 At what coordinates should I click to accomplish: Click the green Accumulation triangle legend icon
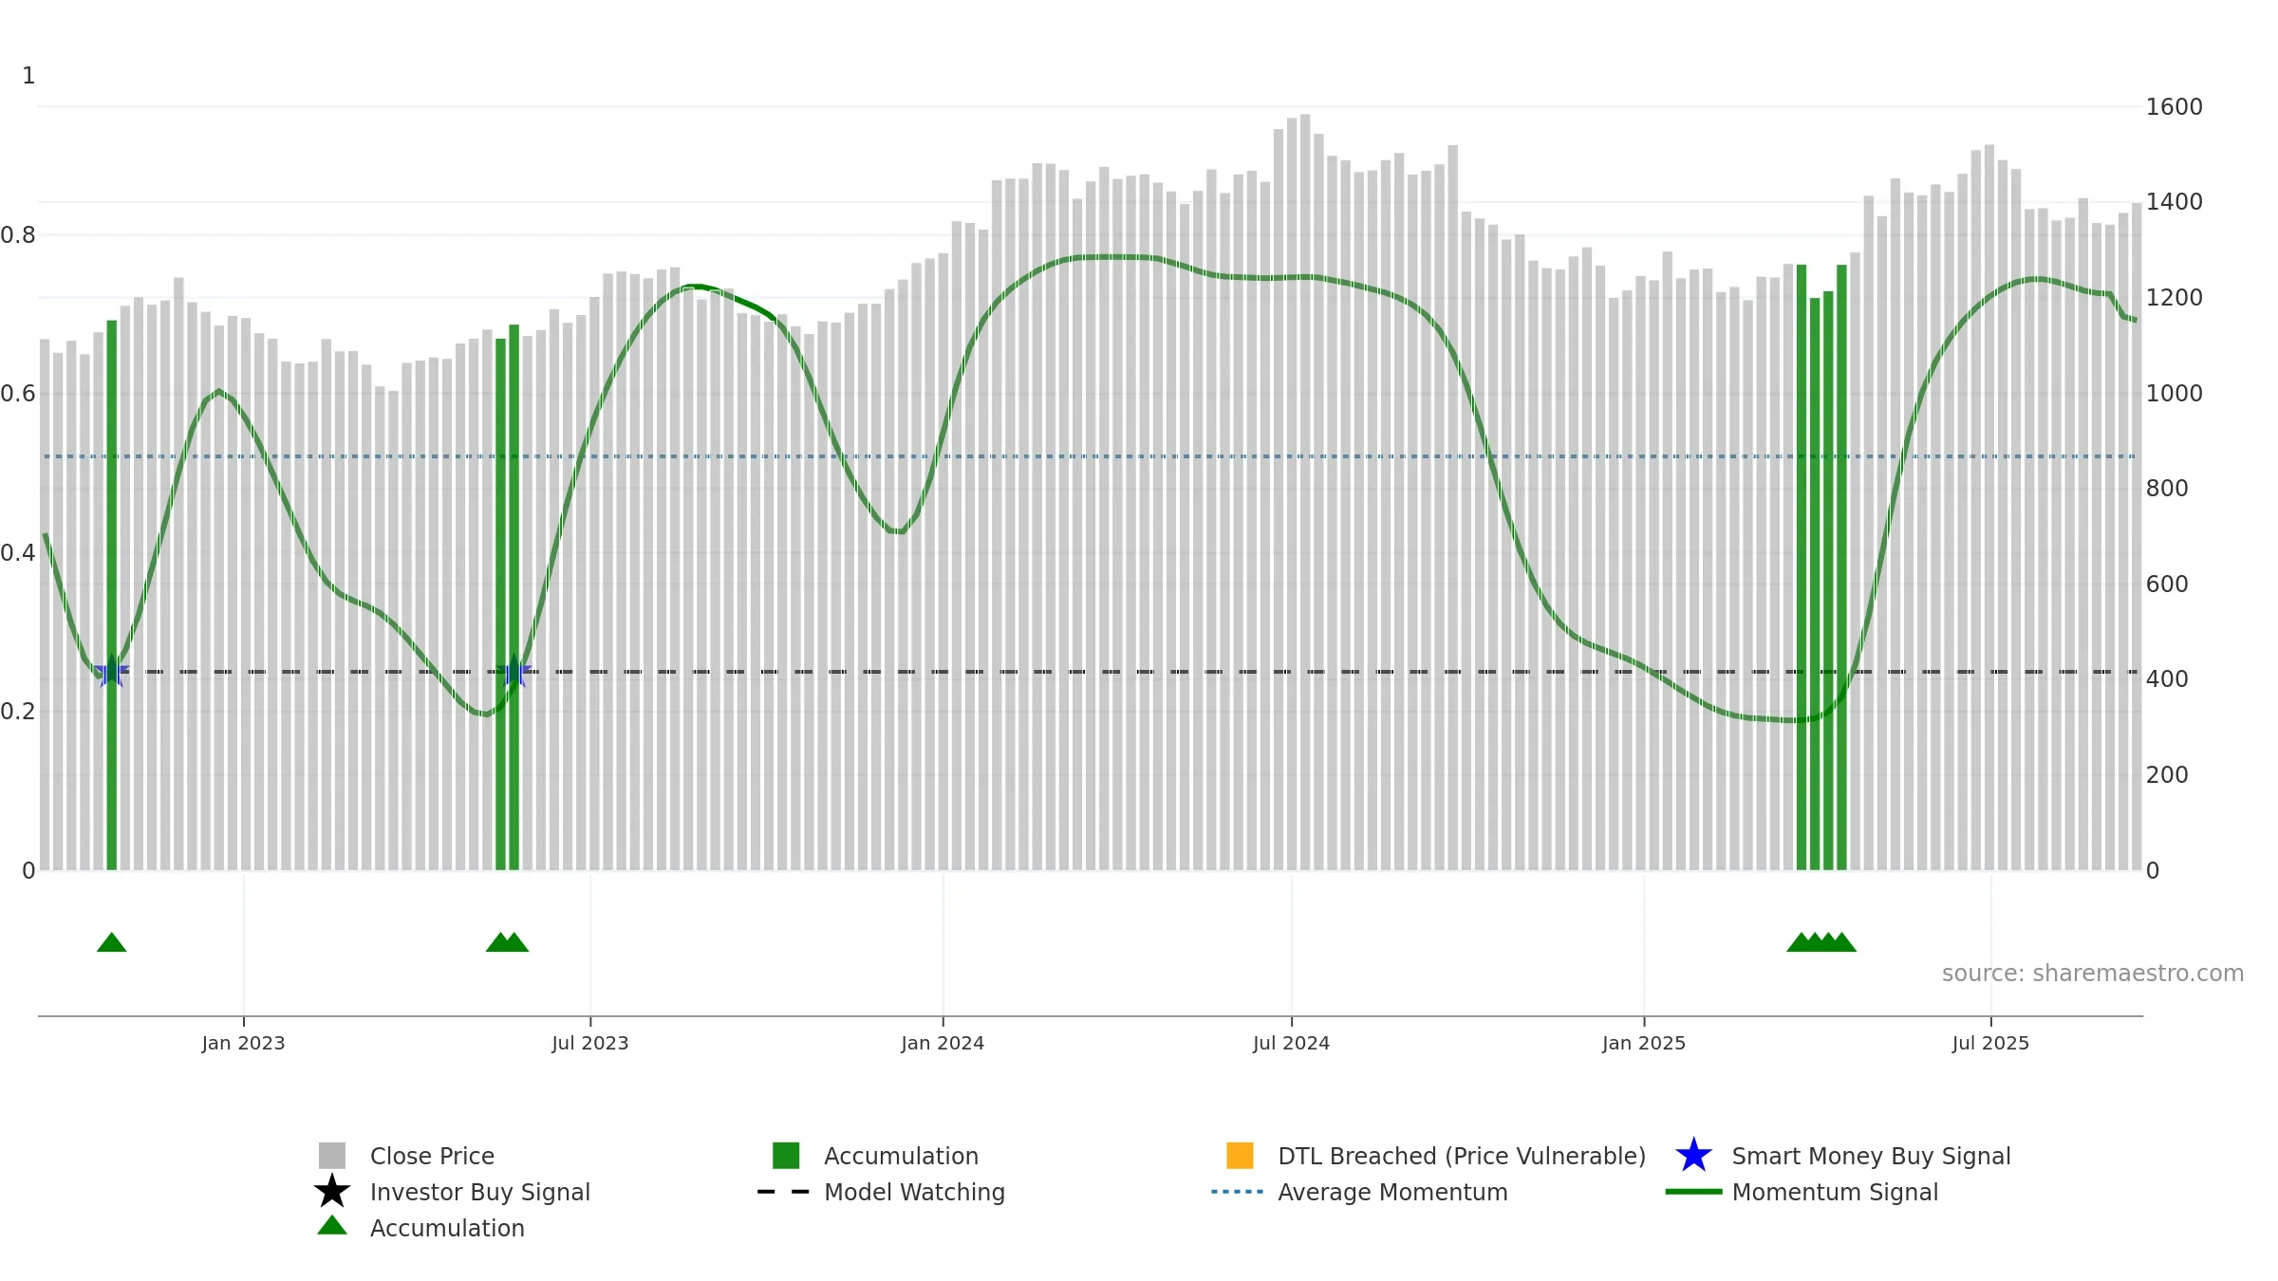click(x=332, y=1226)
